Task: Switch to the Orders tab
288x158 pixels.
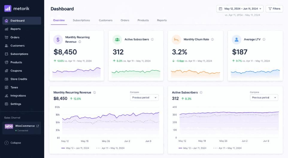Action: point(125,20)
